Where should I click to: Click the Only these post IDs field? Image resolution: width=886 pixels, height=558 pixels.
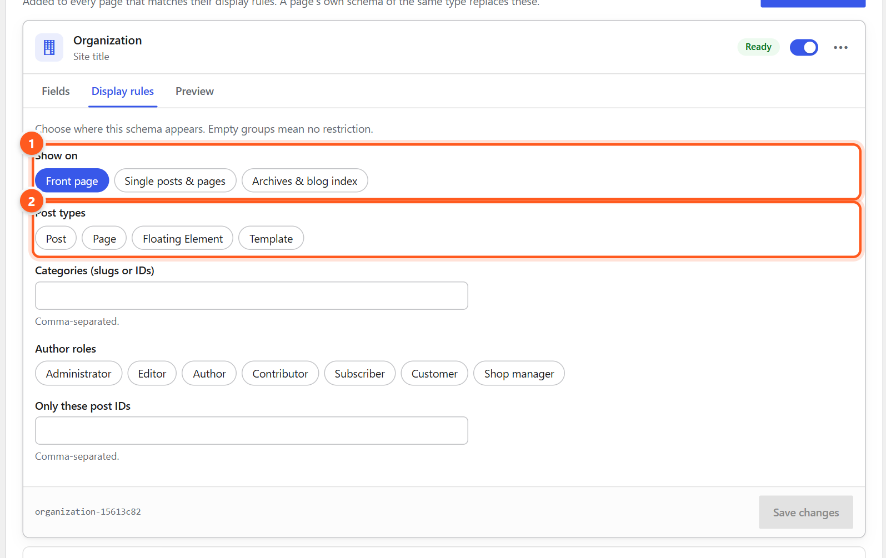tap(252, 430)
